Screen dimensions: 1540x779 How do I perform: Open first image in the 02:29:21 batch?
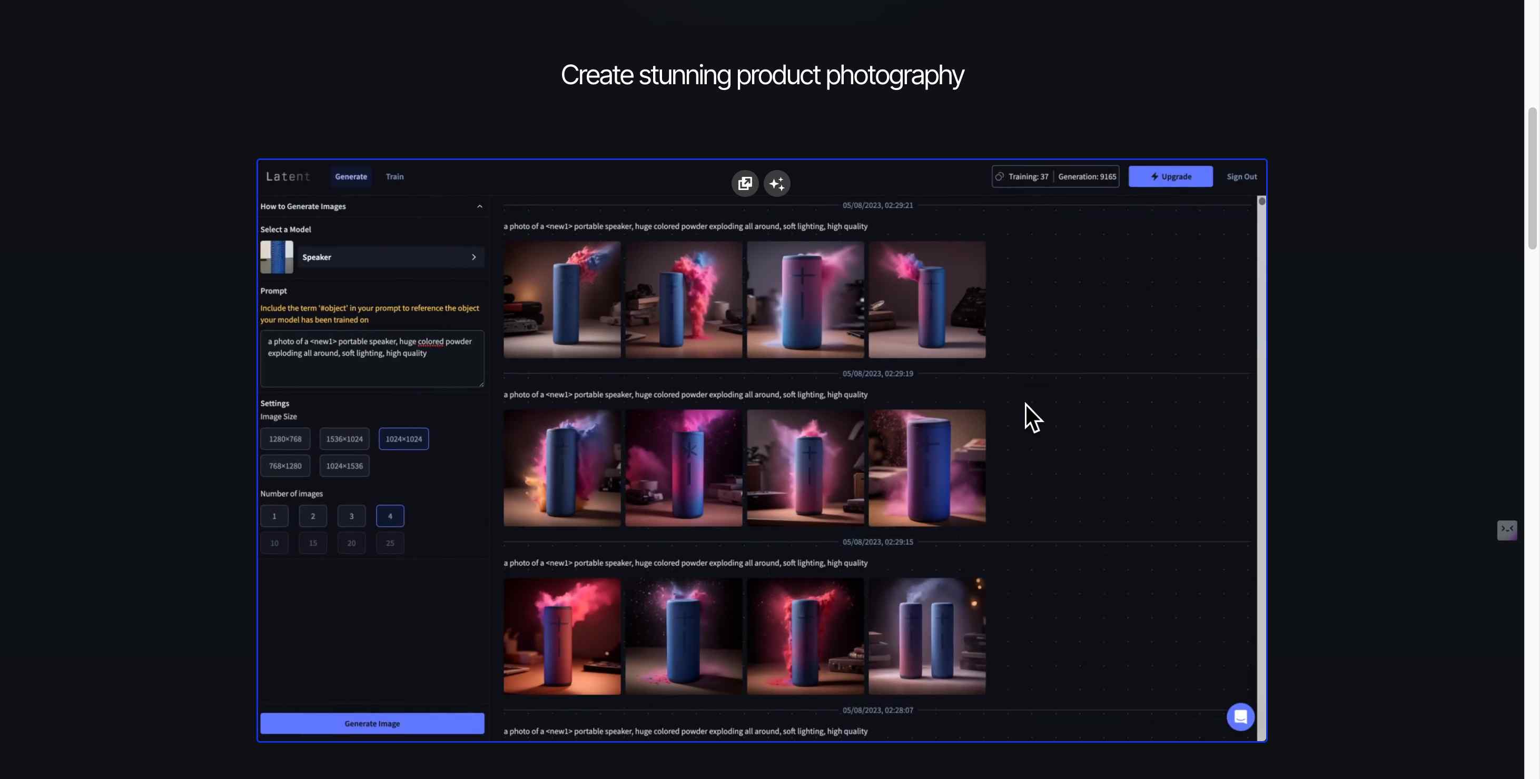click(x=562, y=299)
